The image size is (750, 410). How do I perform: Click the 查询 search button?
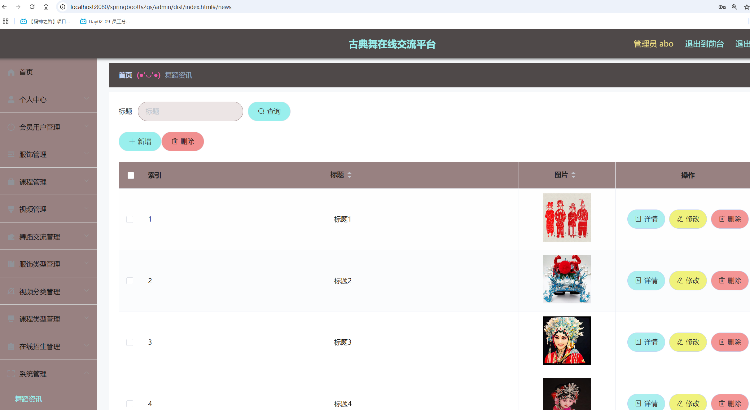[269, 111]
